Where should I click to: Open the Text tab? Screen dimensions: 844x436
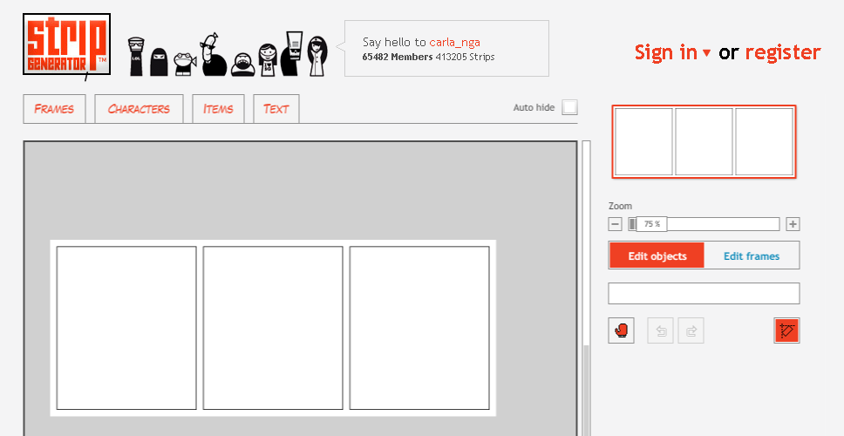276,109
